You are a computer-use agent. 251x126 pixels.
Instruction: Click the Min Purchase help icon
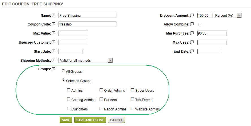tap(192, 33)
